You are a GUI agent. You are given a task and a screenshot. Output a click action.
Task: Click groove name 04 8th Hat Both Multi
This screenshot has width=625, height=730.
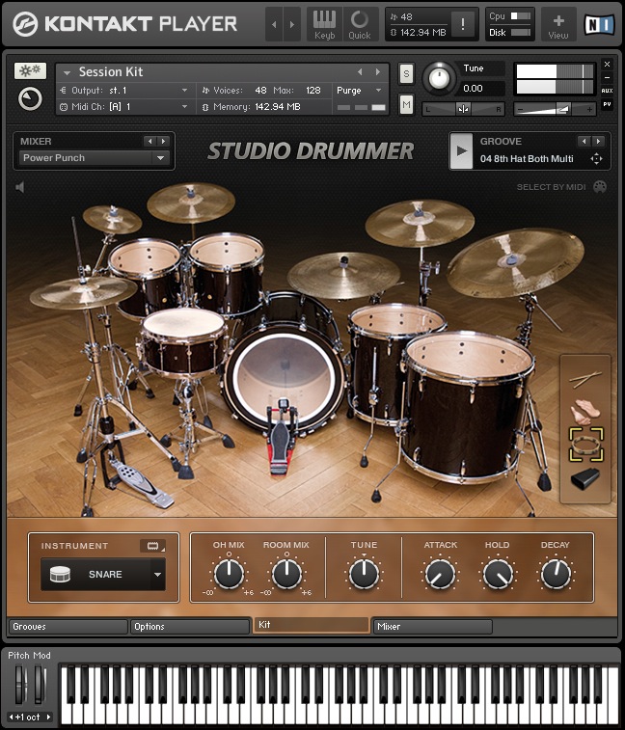tap(527, 159)
